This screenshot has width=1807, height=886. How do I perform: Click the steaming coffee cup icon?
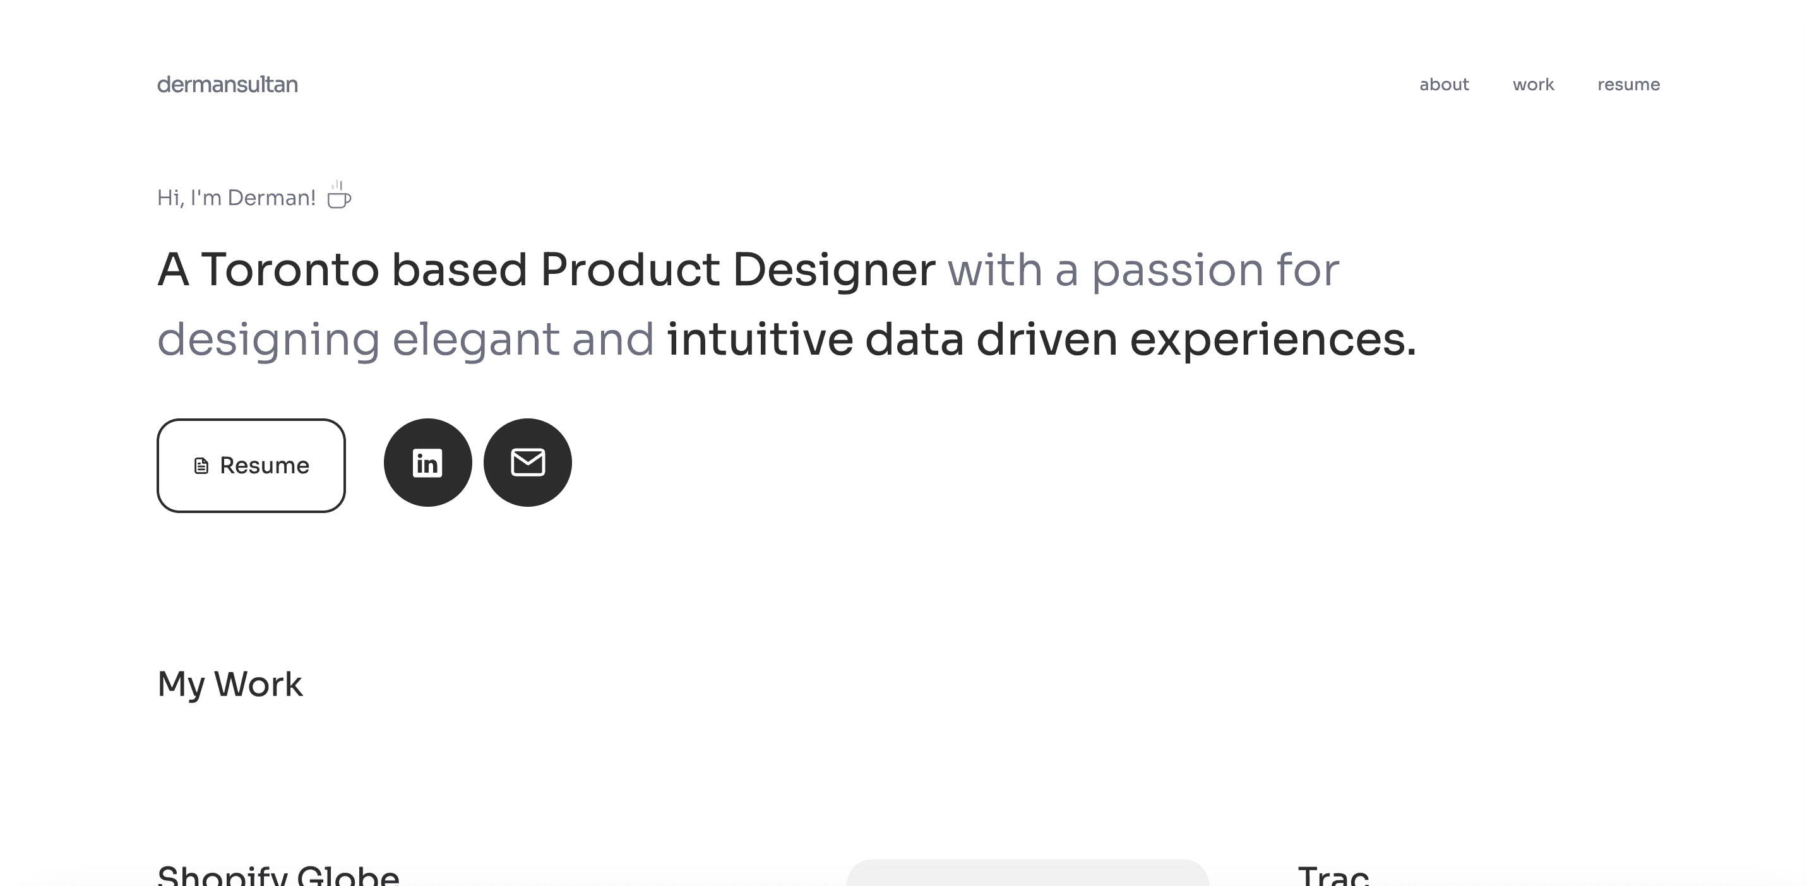pyautogui.click(x=340, y=195)
